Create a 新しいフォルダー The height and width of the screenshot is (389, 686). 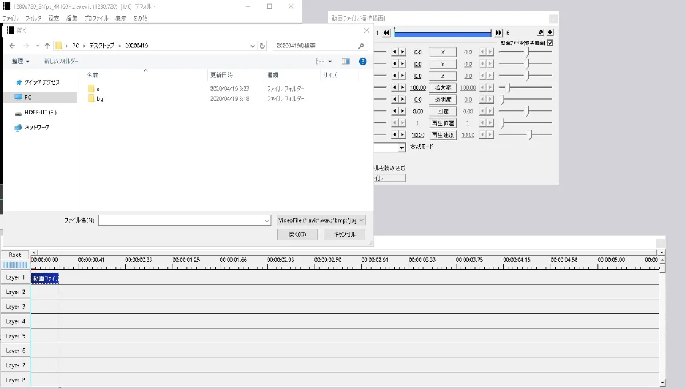tap(61, 61)
